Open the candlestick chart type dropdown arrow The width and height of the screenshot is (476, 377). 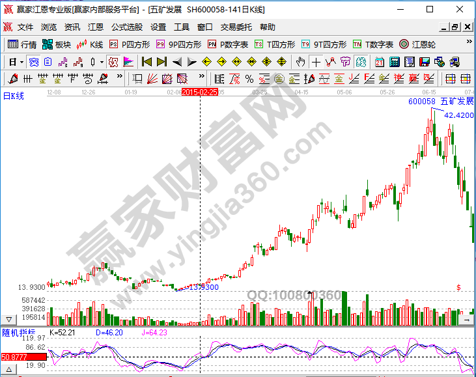pyautogui.click(x=102, y=63)
